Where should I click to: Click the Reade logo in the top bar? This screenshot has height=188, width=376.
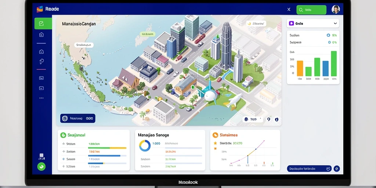coord(48,9)
